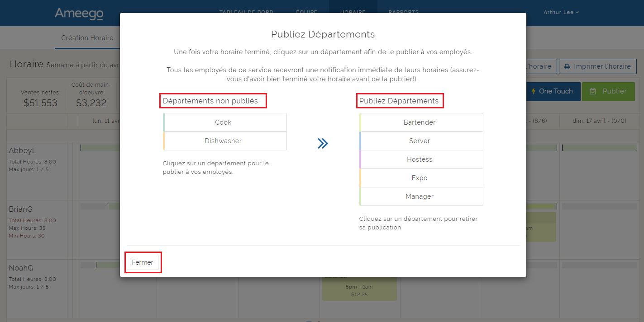Remove the Server department from published
The height and width of the screenshot is (322, 644).
pyautogui.click(x=420, y=141)
